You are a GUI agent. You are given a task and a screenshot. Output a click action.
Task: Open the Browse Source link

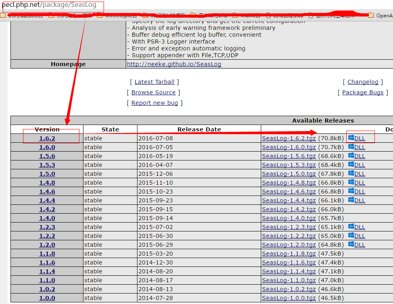point(154,92)
